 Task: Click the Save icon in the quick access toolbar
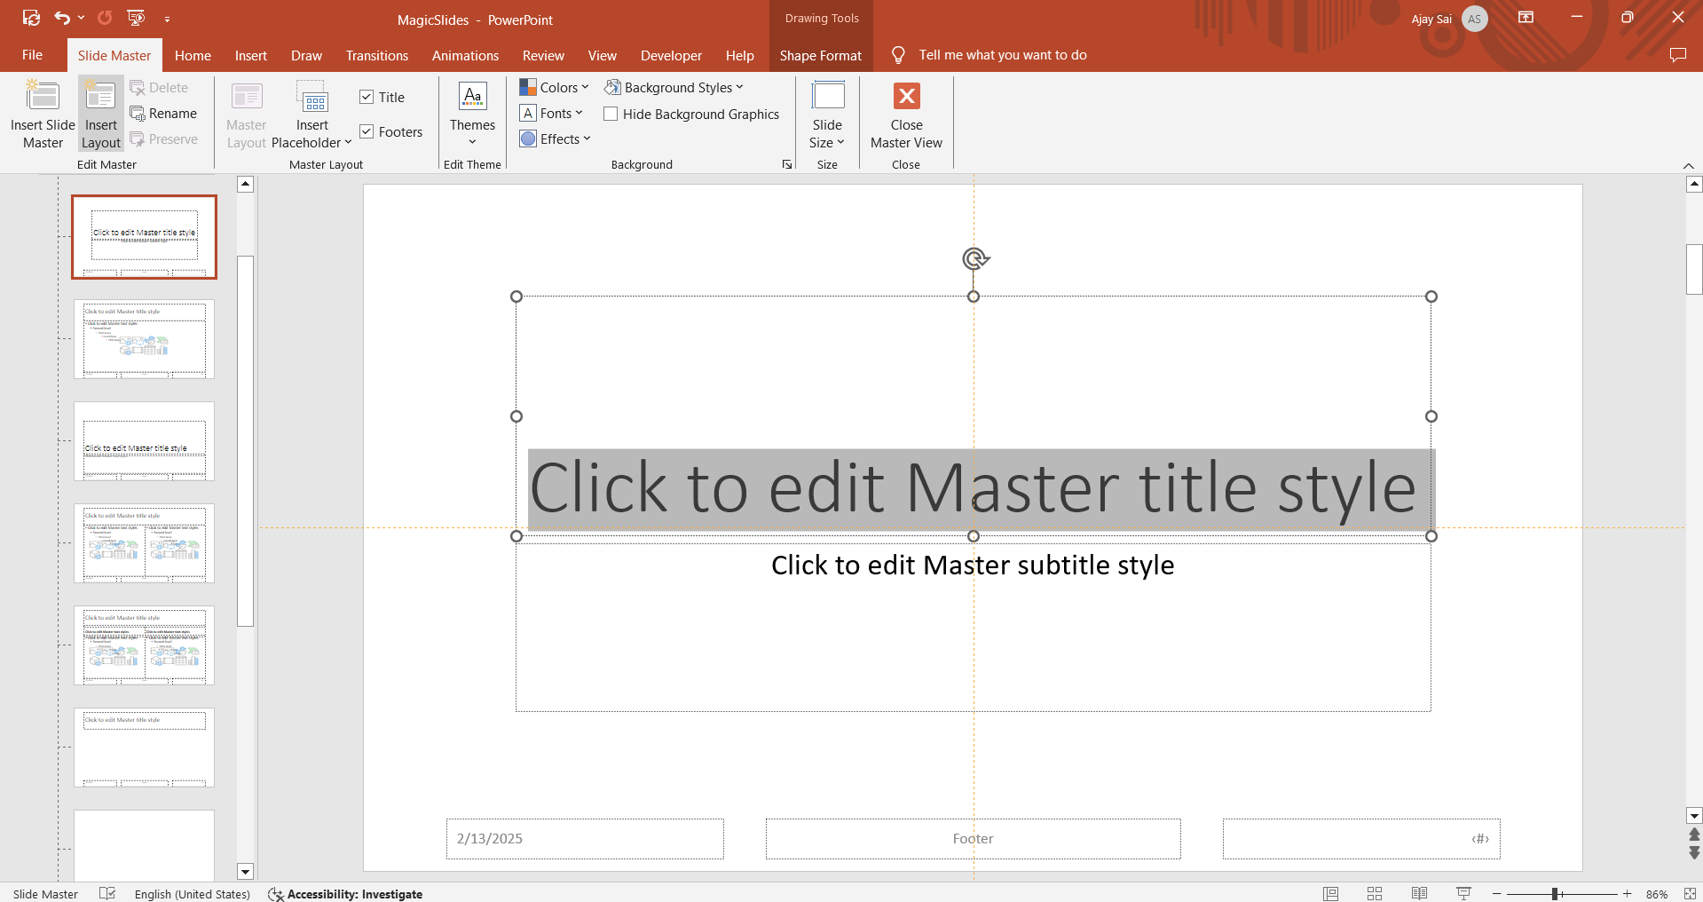(31, 18)
